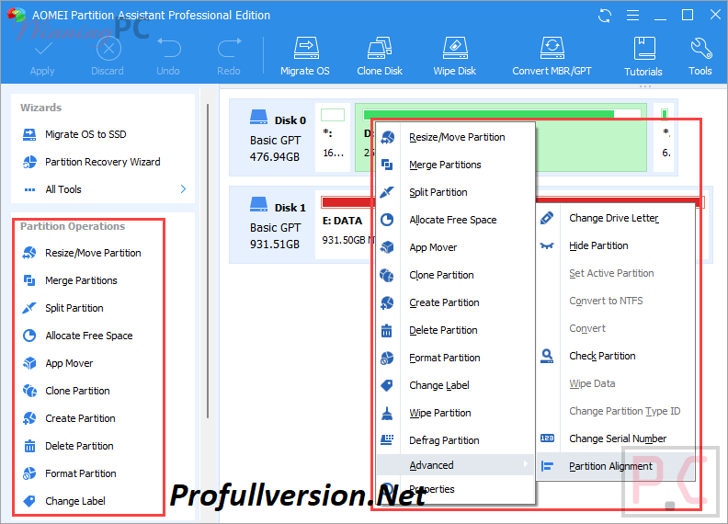The image size is (728, 524).
Task: Click the Wipe Disk toolbar icon
Action: pos(455,49)
